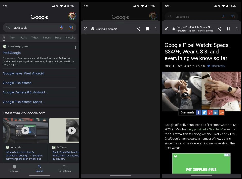Open Google Lens camera search
242x179 pixels.
pos(71,27)
